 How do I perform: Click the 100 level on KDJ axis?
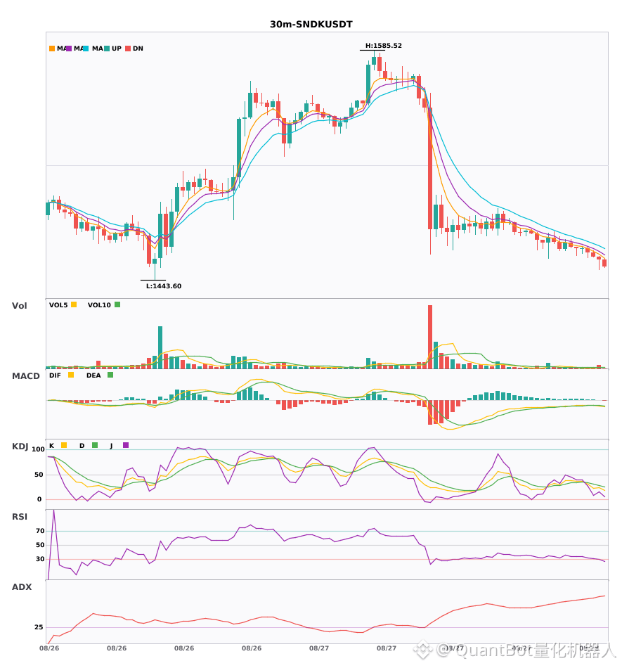(x=38, y=449)
